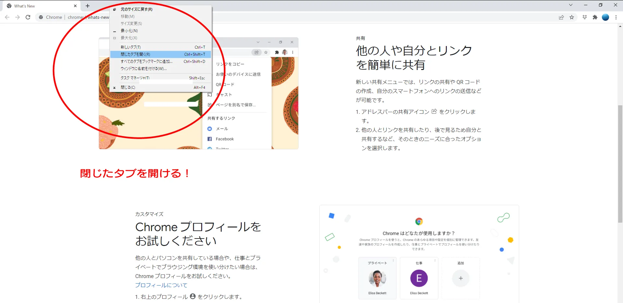Select 最小化(N) menu entry
The image size is (623, 303).
[161, 31]
